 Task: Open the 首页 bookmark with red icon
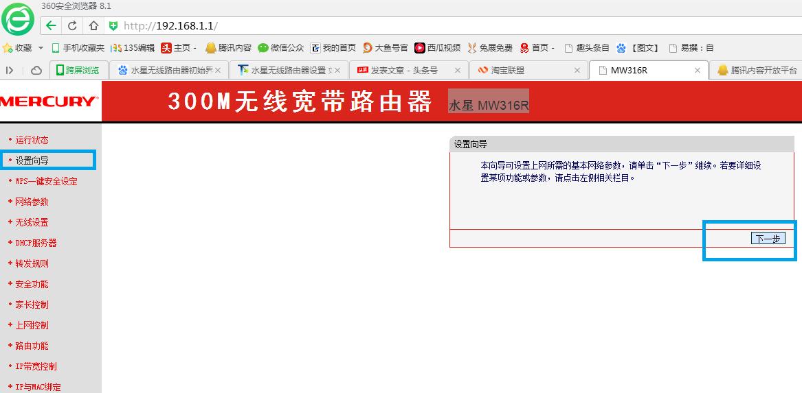click(537, 48)
